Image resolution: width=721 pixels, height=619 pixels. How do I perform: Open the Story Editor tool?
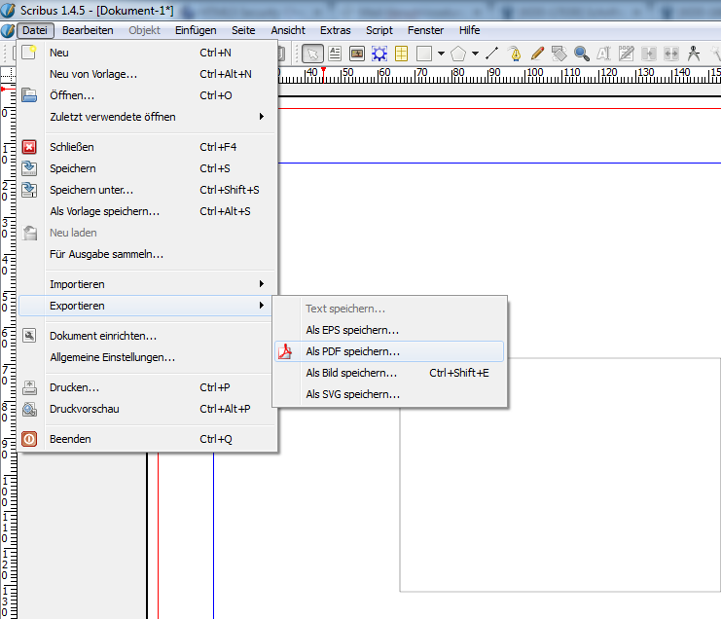tap(627, 54)
